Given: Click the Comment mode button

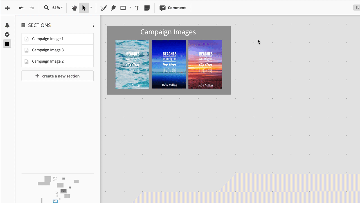Looking at the screenshot, I should pos(173,8).
